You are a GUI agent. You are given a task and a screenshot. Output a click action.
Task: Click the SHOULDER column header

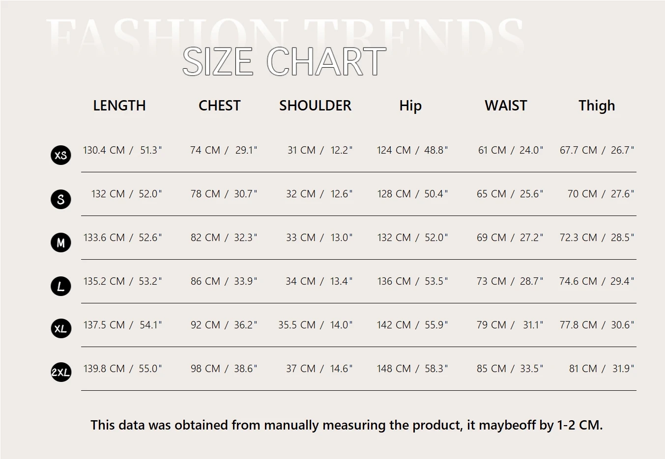tap(315, 106)
